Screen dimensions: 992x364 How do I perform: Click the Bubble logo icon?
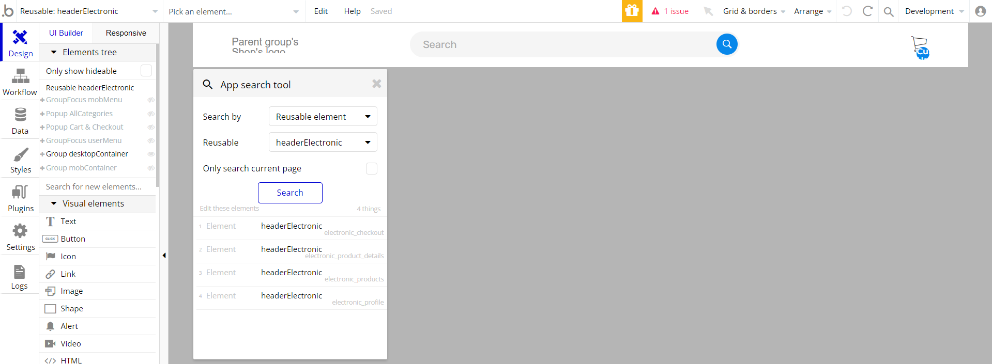click(x=8, y=10)
